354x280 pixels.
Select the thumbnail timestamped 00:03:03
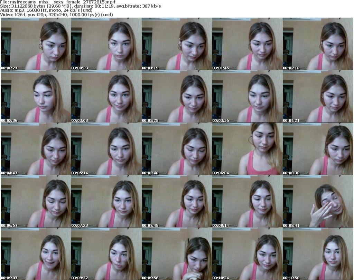(106, 96)
